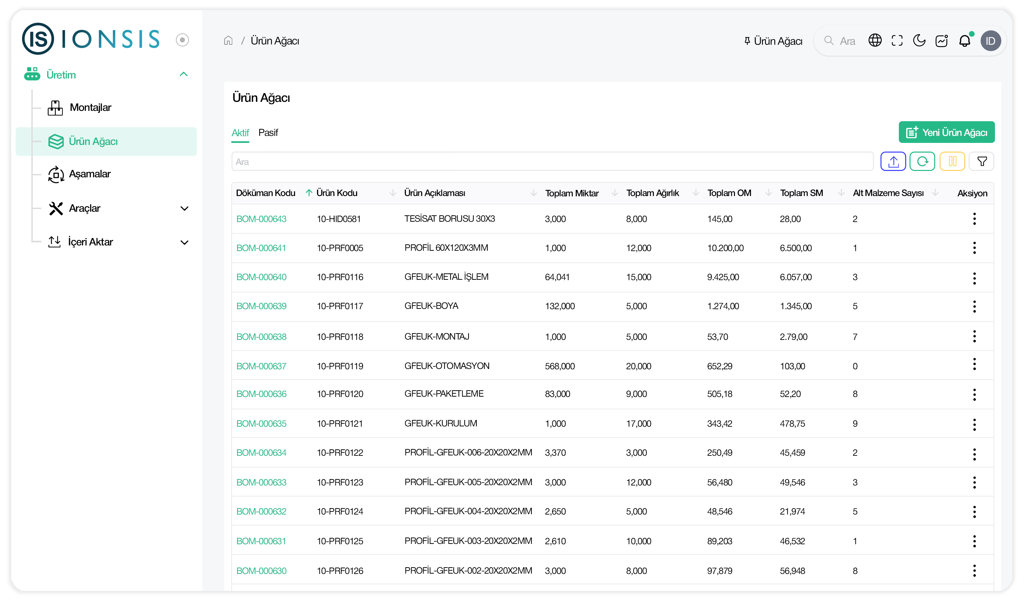Enter fullscreen mode via header icon
Screen dimensions: 1024x601
click(897, 41)
